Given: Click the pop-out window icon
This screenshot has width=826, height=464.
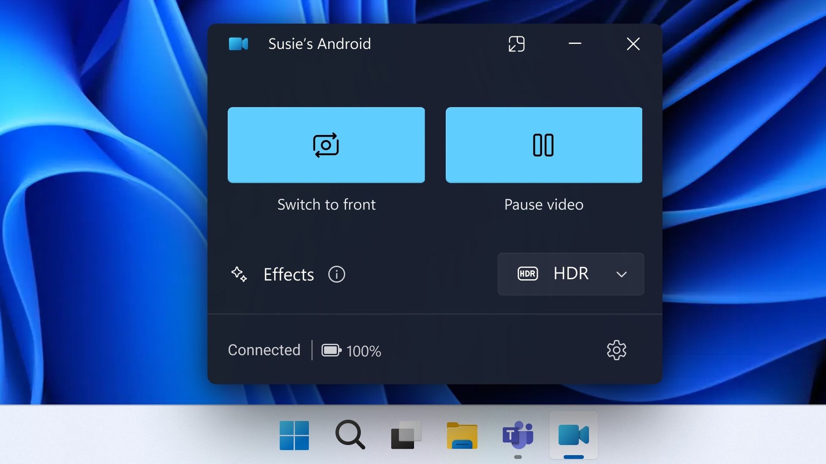Looking at the screenshot, I should tap(516, 44).
